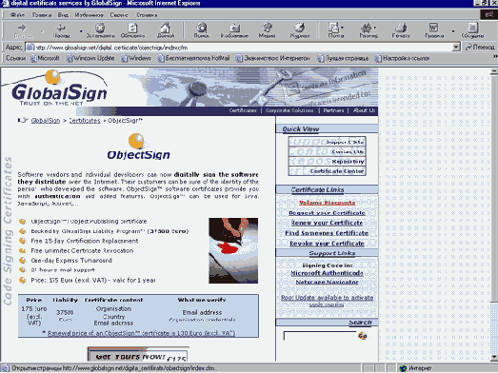
Task: Open dropdown arrow beside Почта icon
Action: (x=343, y=28)
